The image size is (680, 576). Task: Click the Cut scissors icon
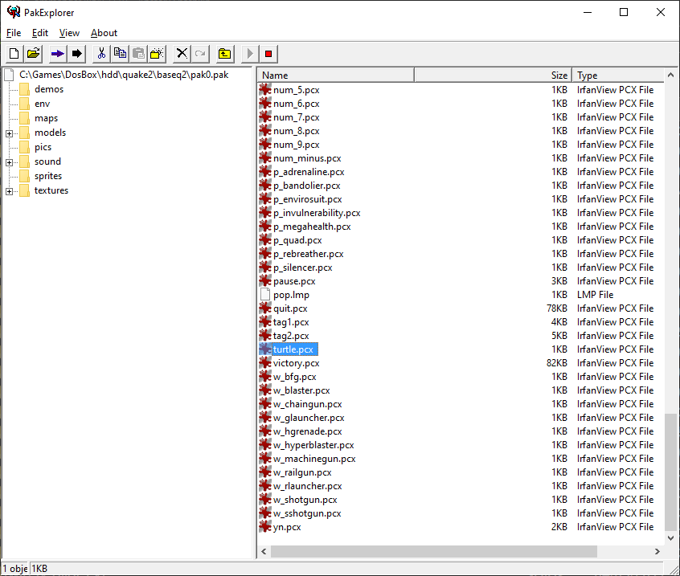coord(101,54)
